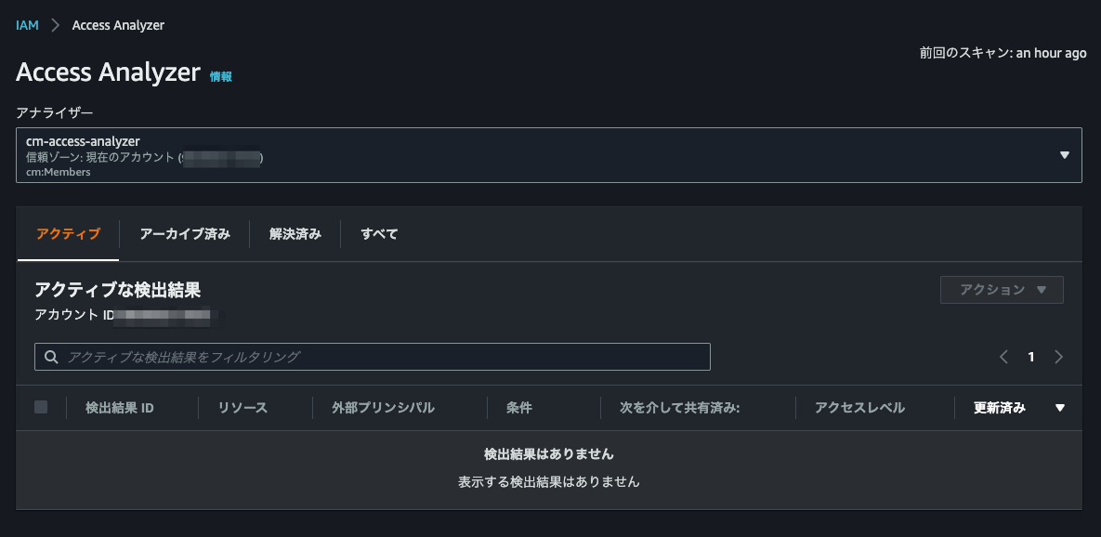Click the breadcrumb chevron separator icon

coord(55,25)
